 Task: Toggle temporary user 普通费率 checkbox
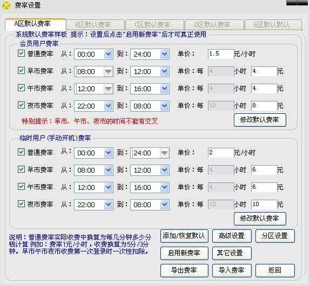click(x=21, y=152)
